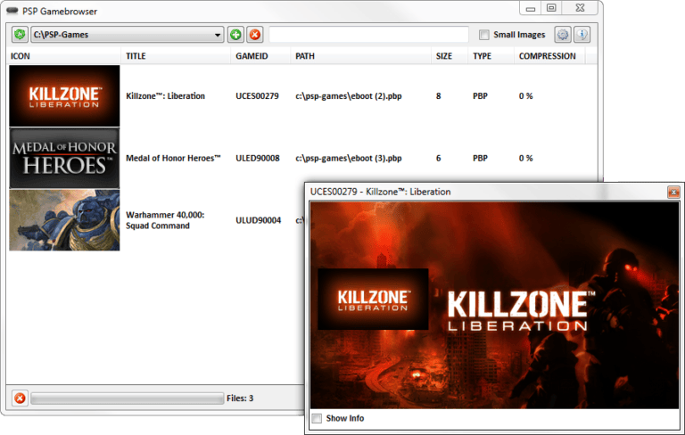Click the SIZE column header
The width and height of the screenshot is (685, 435).
[443, 55]
